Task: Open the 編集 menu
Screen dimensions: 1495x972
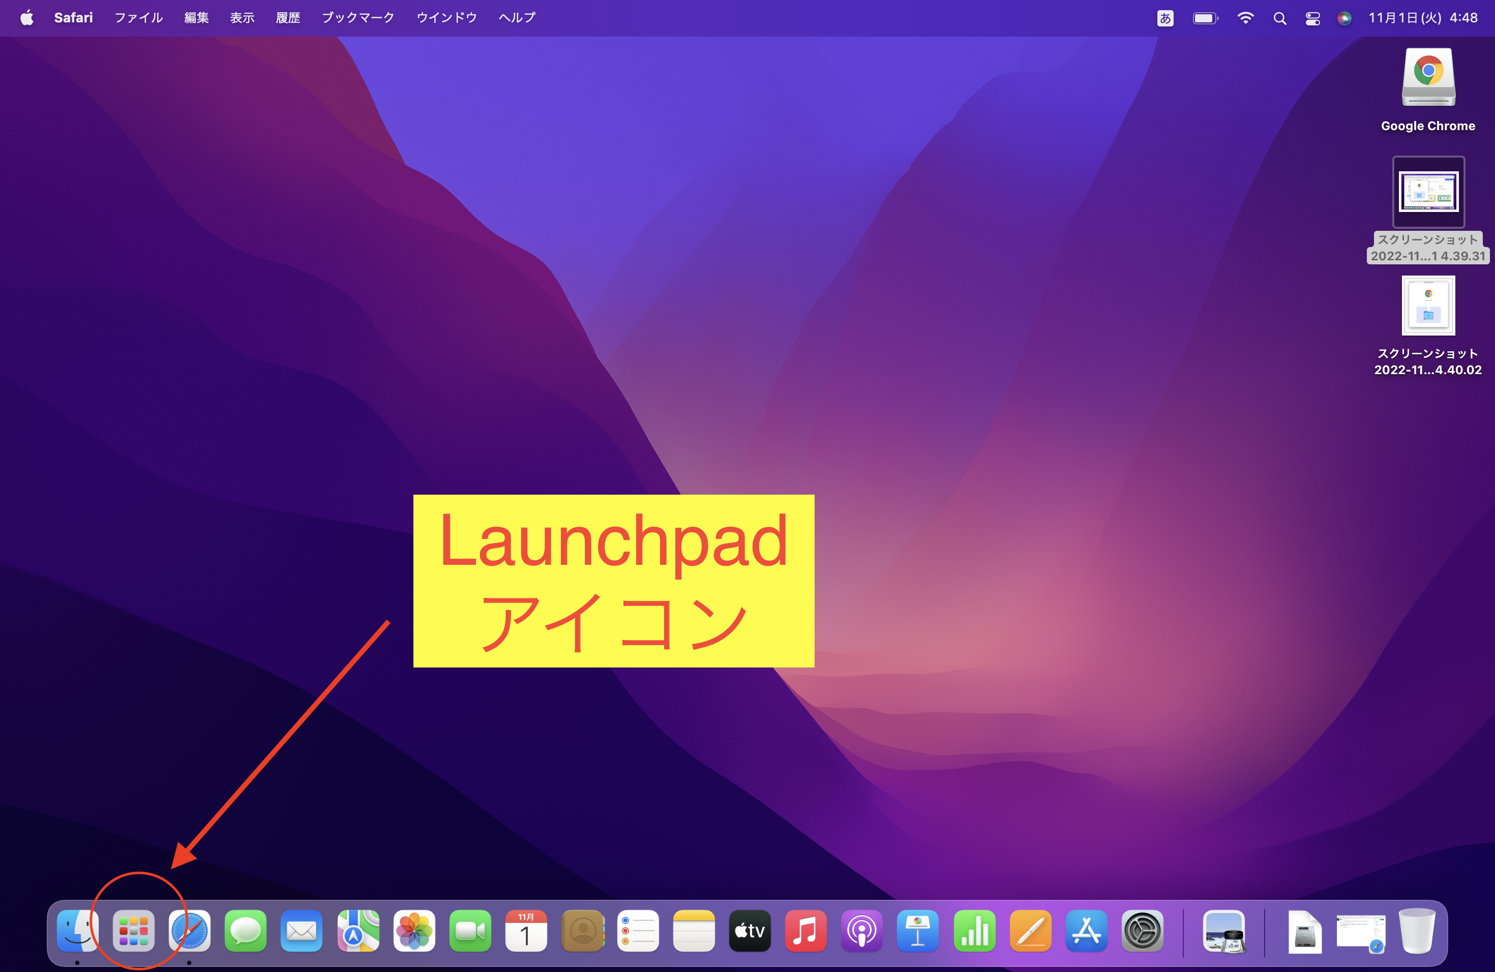Action: [197, 18]
